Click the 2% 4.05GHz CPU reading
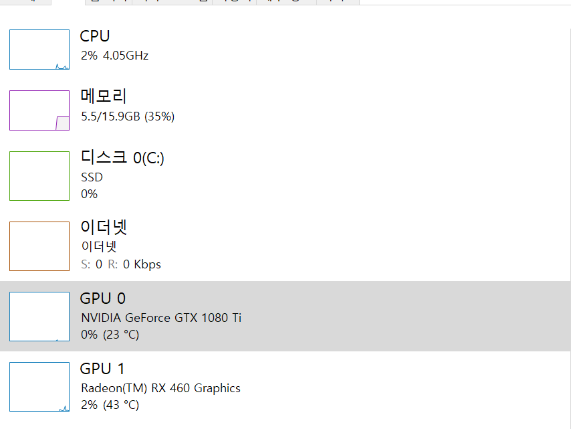 click(x=115, y=56)
